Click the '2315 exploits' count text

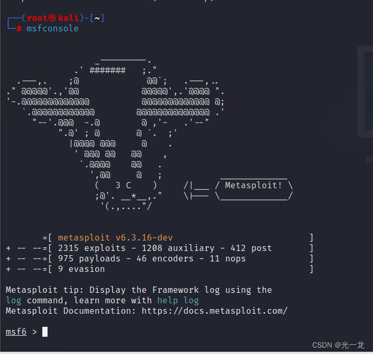pos(91,248)
